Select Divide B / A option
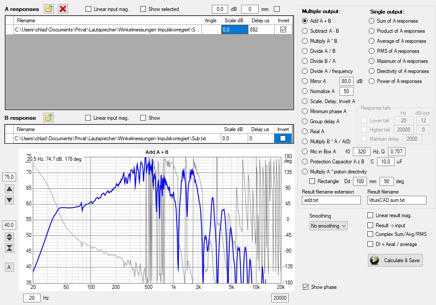Screen dimensions: 436x305 (x=305, y=61)
